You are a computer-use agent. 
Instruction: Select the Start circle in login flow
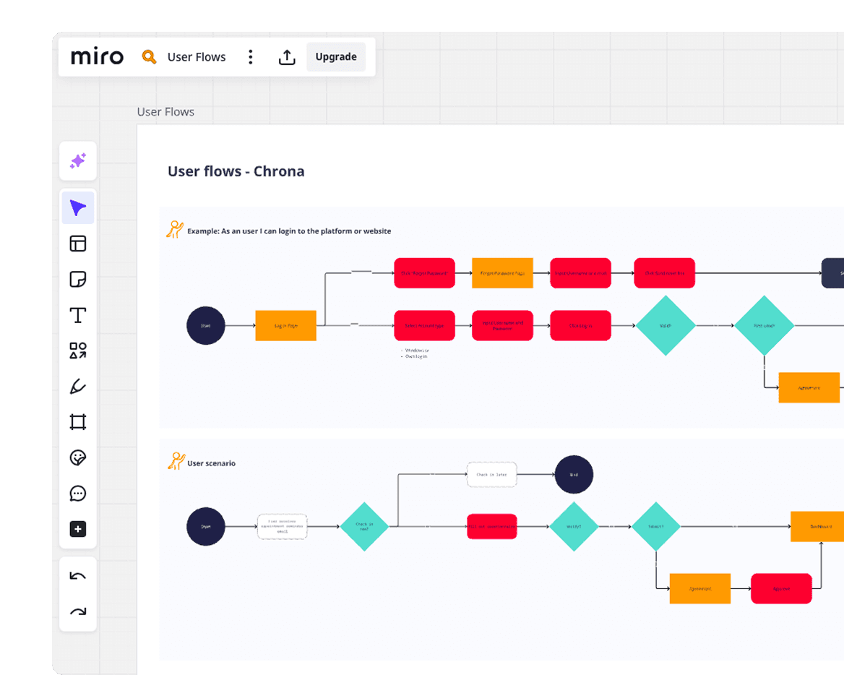tap(206, 326)
